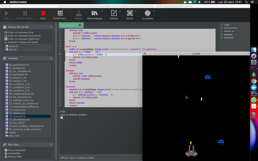Click the AtelierLinotte menu bar item

click(x=18, y=2)
